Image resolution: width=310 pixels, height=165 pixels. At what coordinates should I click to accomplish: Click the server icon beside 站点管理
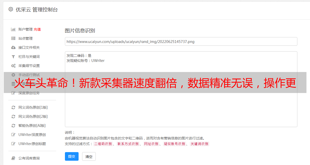pyautogui.click(x=13, y=38)
